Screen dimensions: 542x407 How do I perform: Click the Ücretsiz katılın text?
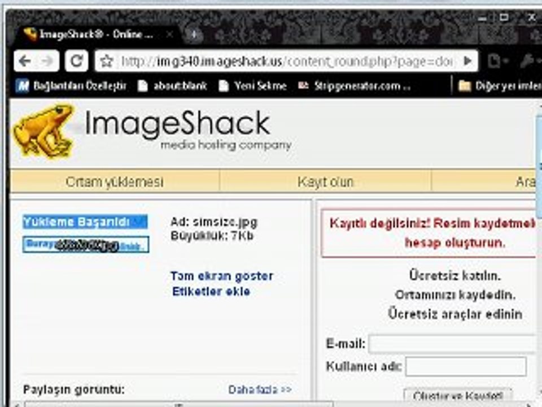point(455,275)
